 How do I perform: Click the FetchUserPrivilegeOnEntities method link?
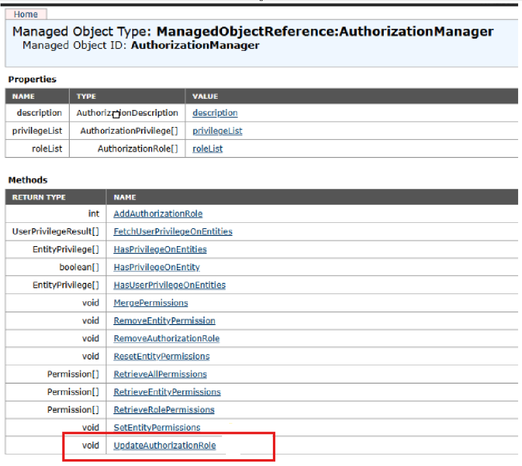pyautogui.click(x=173, y=232)
